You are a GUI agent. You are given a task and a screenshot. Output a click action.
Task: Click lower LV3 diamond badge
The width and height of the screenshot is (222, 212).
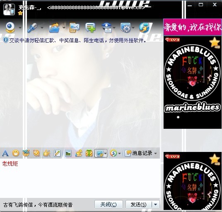click(172, 157)
